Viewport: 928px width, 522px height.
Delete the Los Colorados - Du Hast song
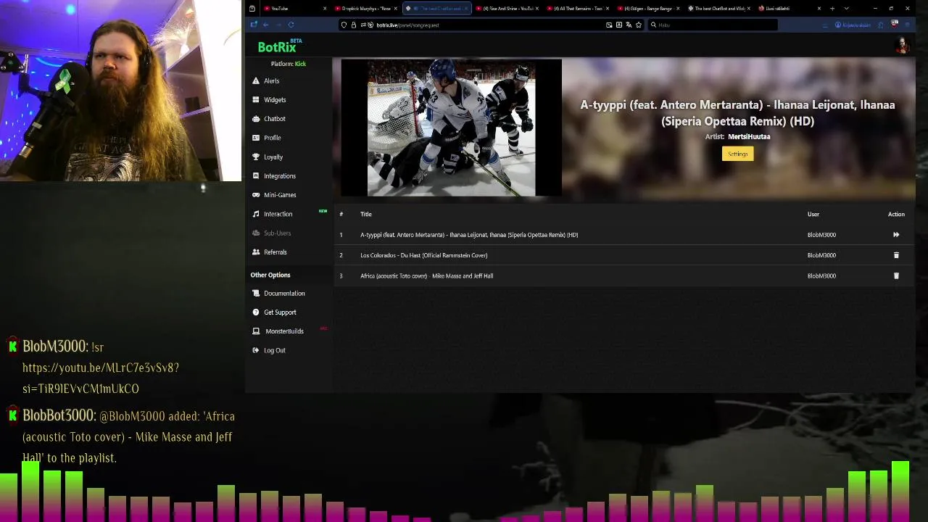896,255
